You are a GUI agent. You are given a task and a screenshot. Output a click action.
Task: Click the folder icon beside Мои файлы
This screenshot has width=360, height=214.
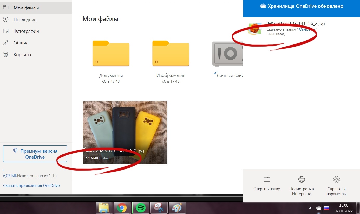pyautogui.click(x=6, y=8)
